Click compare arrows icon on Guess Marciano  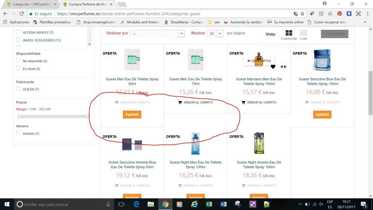coord(283,67)
